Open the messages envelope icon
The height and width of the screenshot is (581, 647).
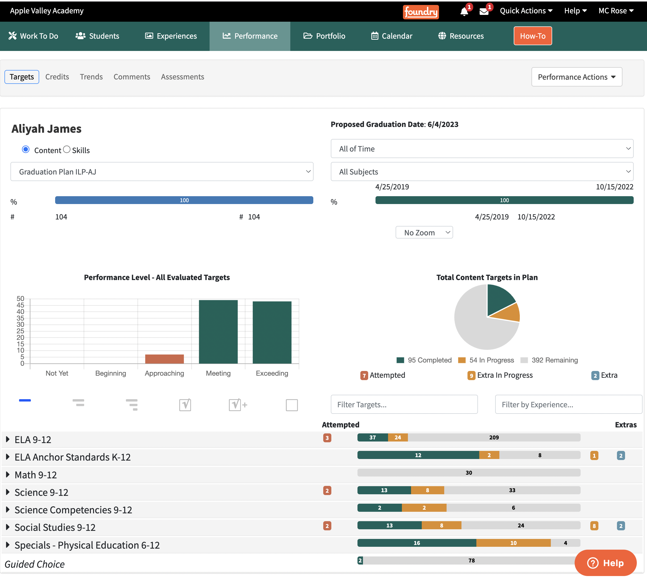tap(484, 12)
